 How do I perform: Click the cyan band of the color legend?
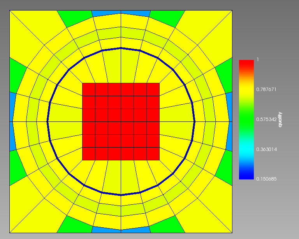click(x=246, y=149)
